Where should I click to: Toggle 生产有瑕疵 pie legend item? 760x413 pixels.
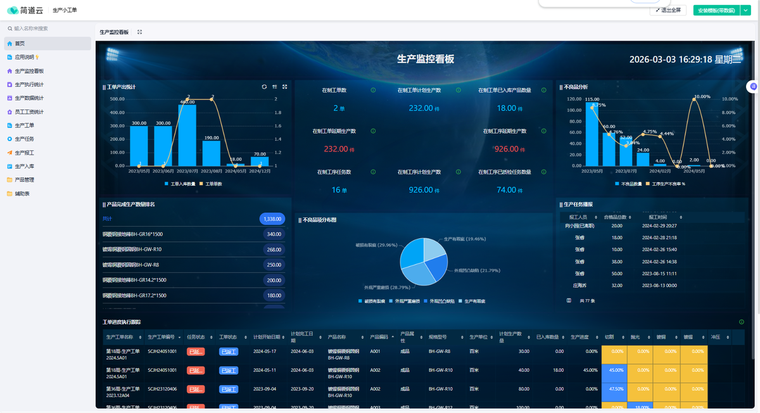point(472,301)
